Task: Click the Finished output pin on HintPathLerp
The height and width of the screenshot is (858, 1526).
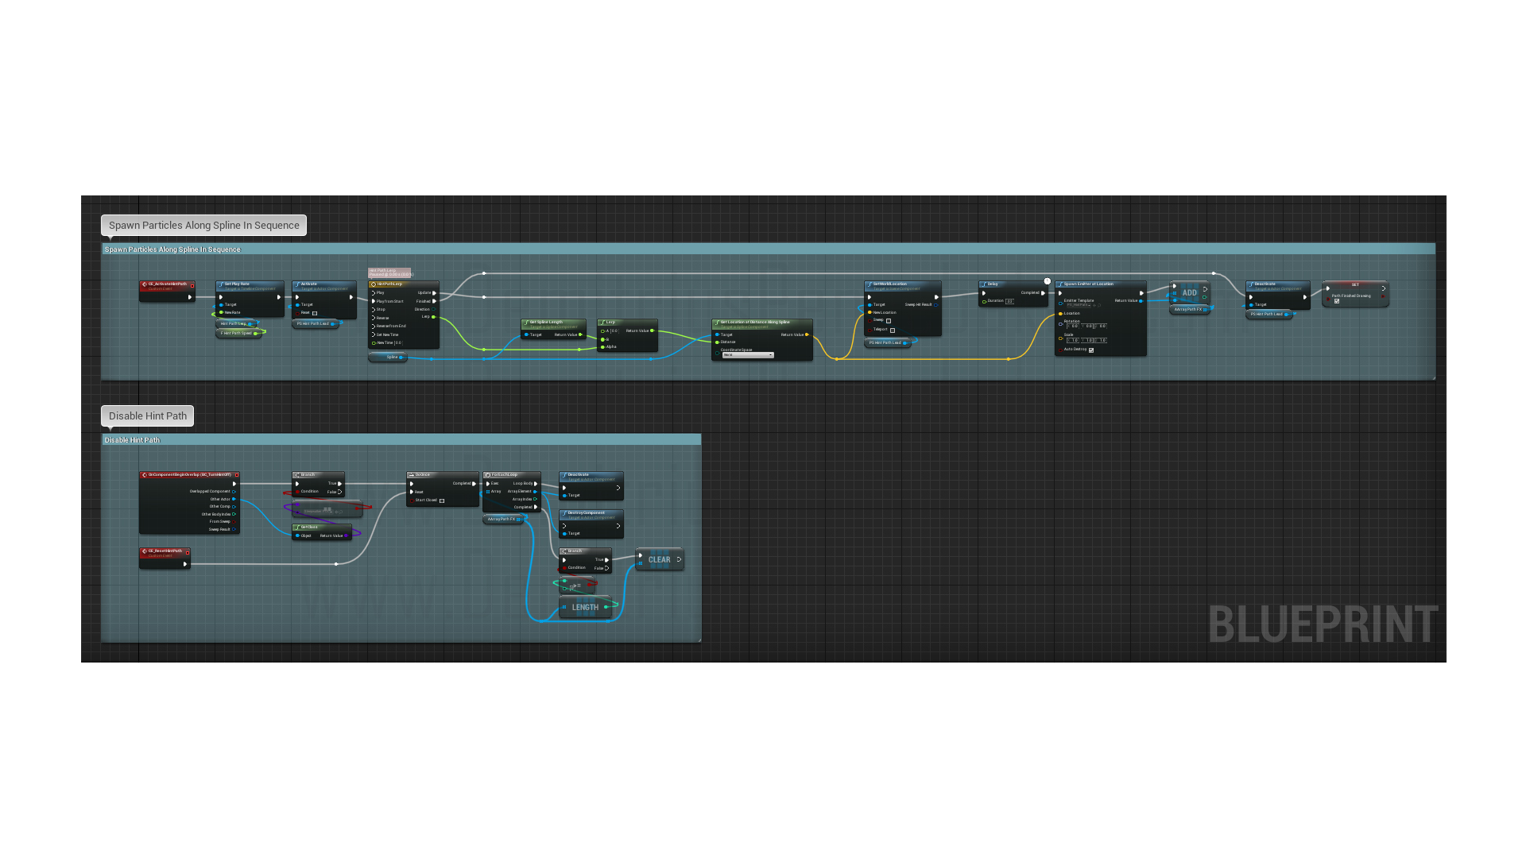Action: coord(434,301)
